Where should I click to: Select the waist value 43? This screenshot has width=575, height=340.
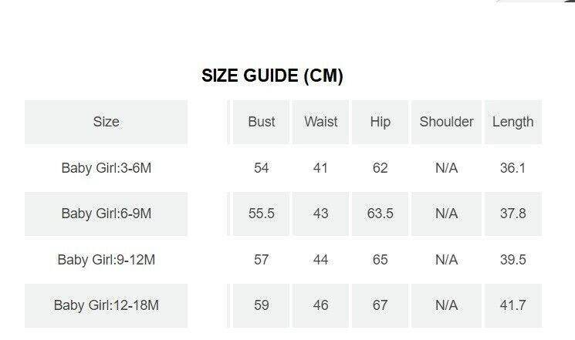point(321,214)
